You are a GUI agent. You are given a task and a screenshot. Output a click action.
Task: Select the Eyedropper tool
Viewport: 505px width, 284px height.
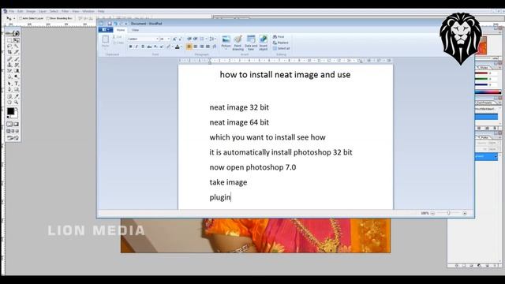(x=16, y=96)
